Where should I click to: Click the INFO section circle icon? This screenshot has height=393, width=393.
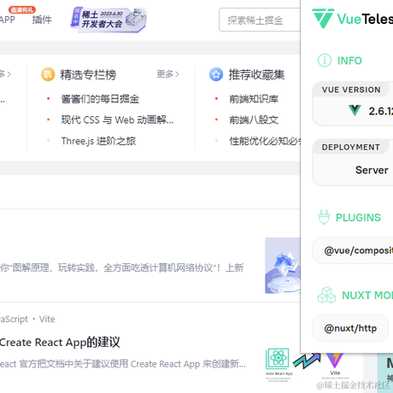click(325, 61)
